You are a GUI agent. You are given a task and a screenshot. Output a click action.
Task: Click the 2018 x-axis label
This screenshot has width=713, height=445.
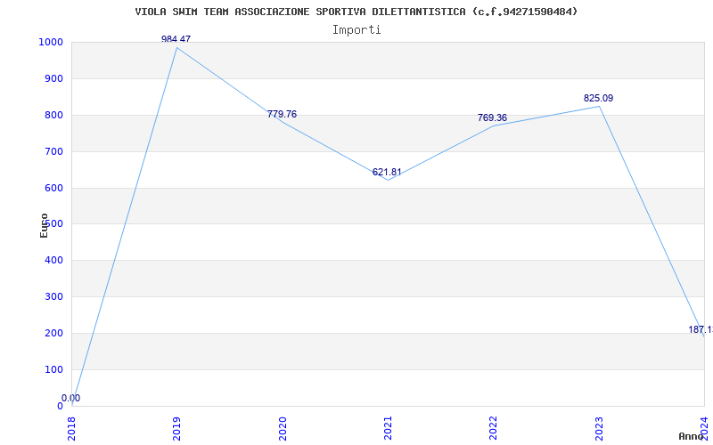(x=71, y=428)
